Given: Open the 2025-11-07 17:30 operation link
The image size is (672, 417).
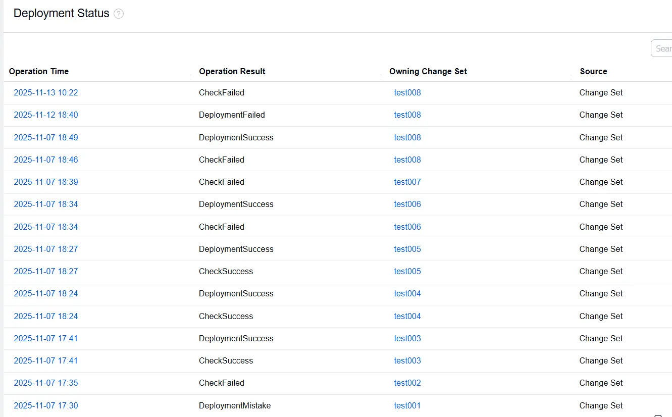Looking at the screenshot, I should (46, 405).
